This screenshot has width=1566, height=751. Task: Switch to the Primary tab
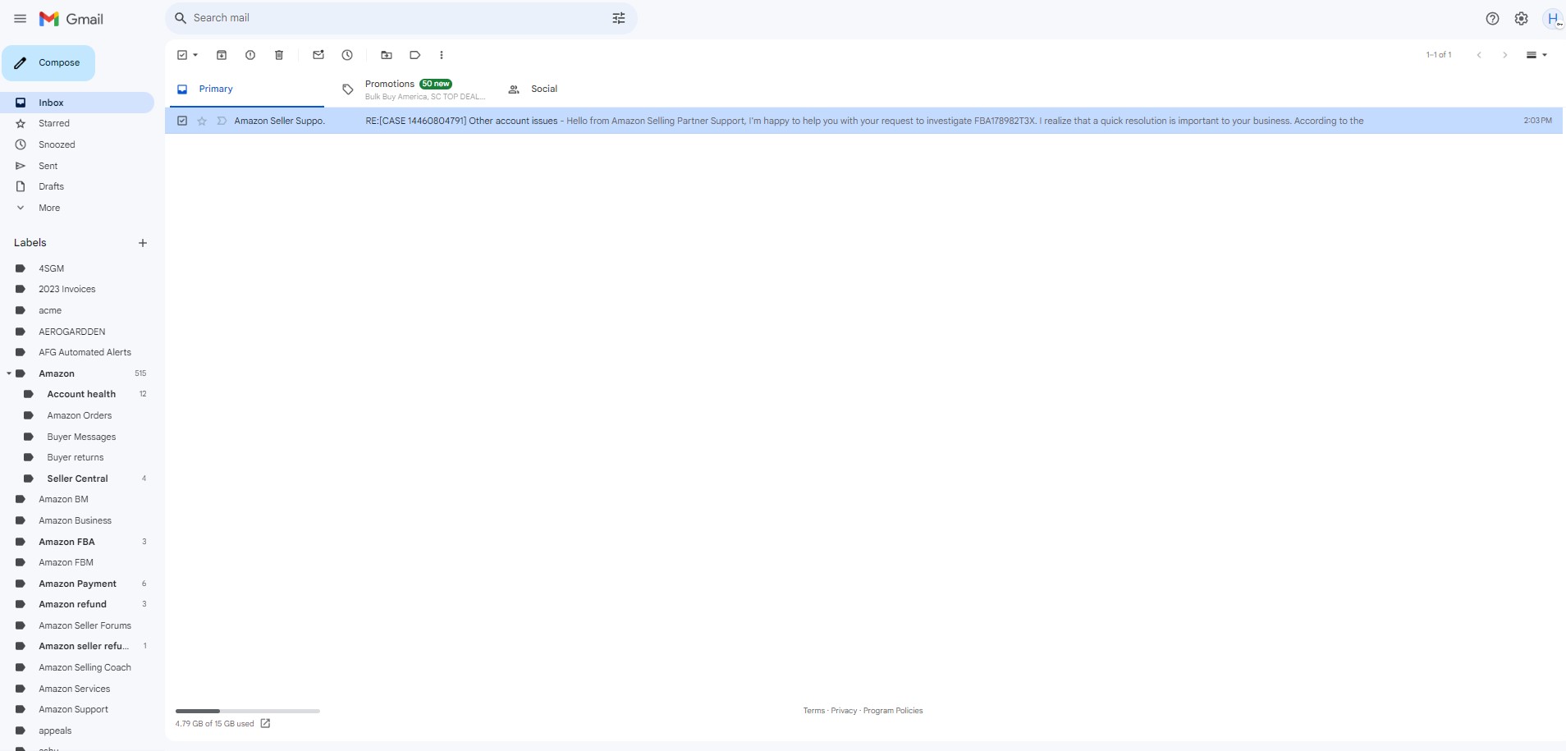tap(247, 89)
